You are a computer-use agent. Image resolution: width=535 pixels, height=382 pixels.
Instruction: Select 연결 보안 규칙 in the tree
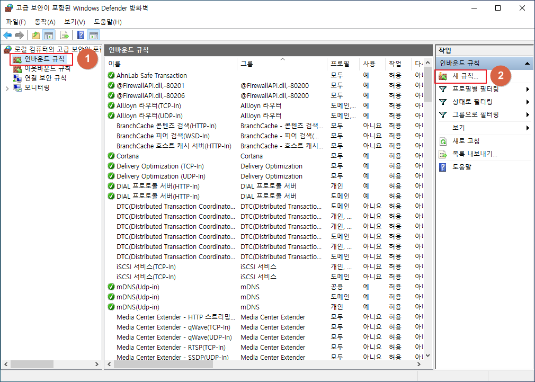coord(46,78)
